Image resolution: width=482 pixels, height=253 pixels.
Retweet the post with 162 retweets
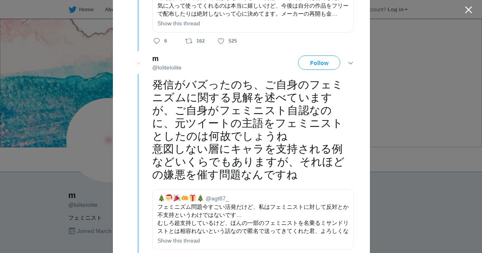[x=189, y=41]
